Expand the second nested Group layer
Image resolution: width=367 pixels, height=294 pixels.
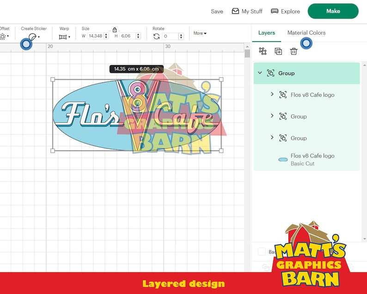pos(272,138)
